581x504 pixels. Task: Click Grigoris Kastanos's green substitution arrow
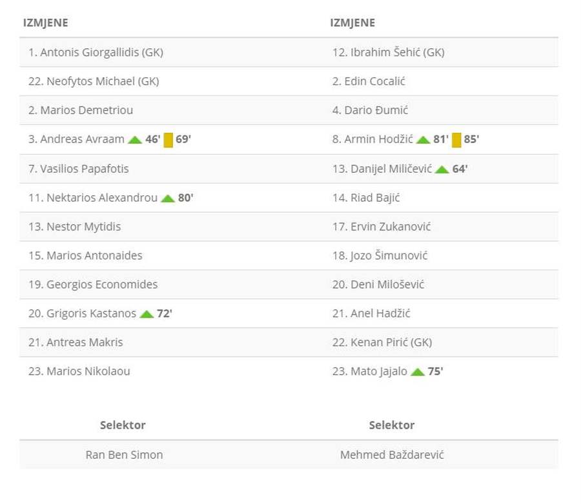tap(147, 314)
